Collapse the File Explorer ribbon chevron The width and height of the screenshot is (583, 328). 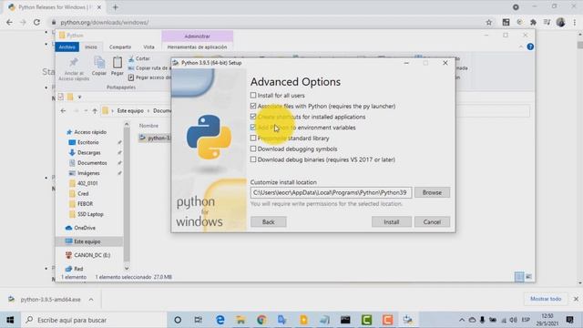[521, 46]
